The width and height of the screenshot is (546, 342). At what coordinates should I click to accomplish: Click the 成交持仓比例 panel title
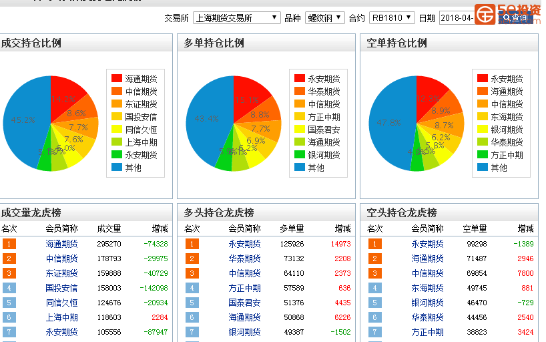click(31, 43)
